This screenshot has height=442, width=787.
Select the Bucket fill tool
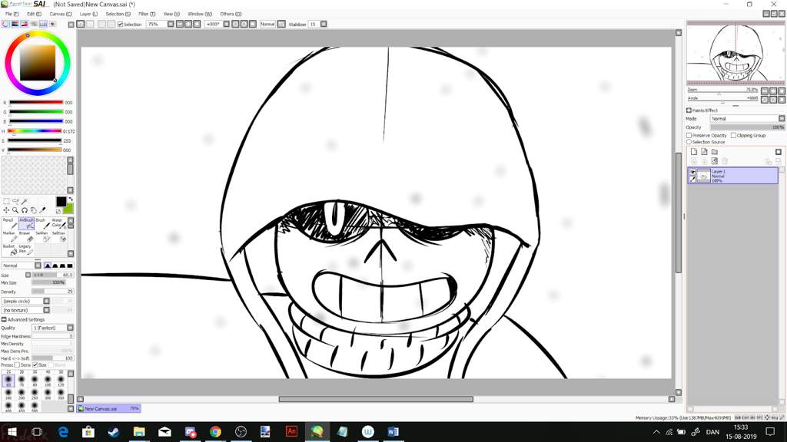click(9, 249)
